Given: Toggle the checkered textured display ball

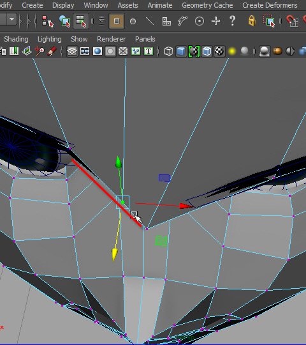Looking at the screenshot, I should click(x=219, y=51).
